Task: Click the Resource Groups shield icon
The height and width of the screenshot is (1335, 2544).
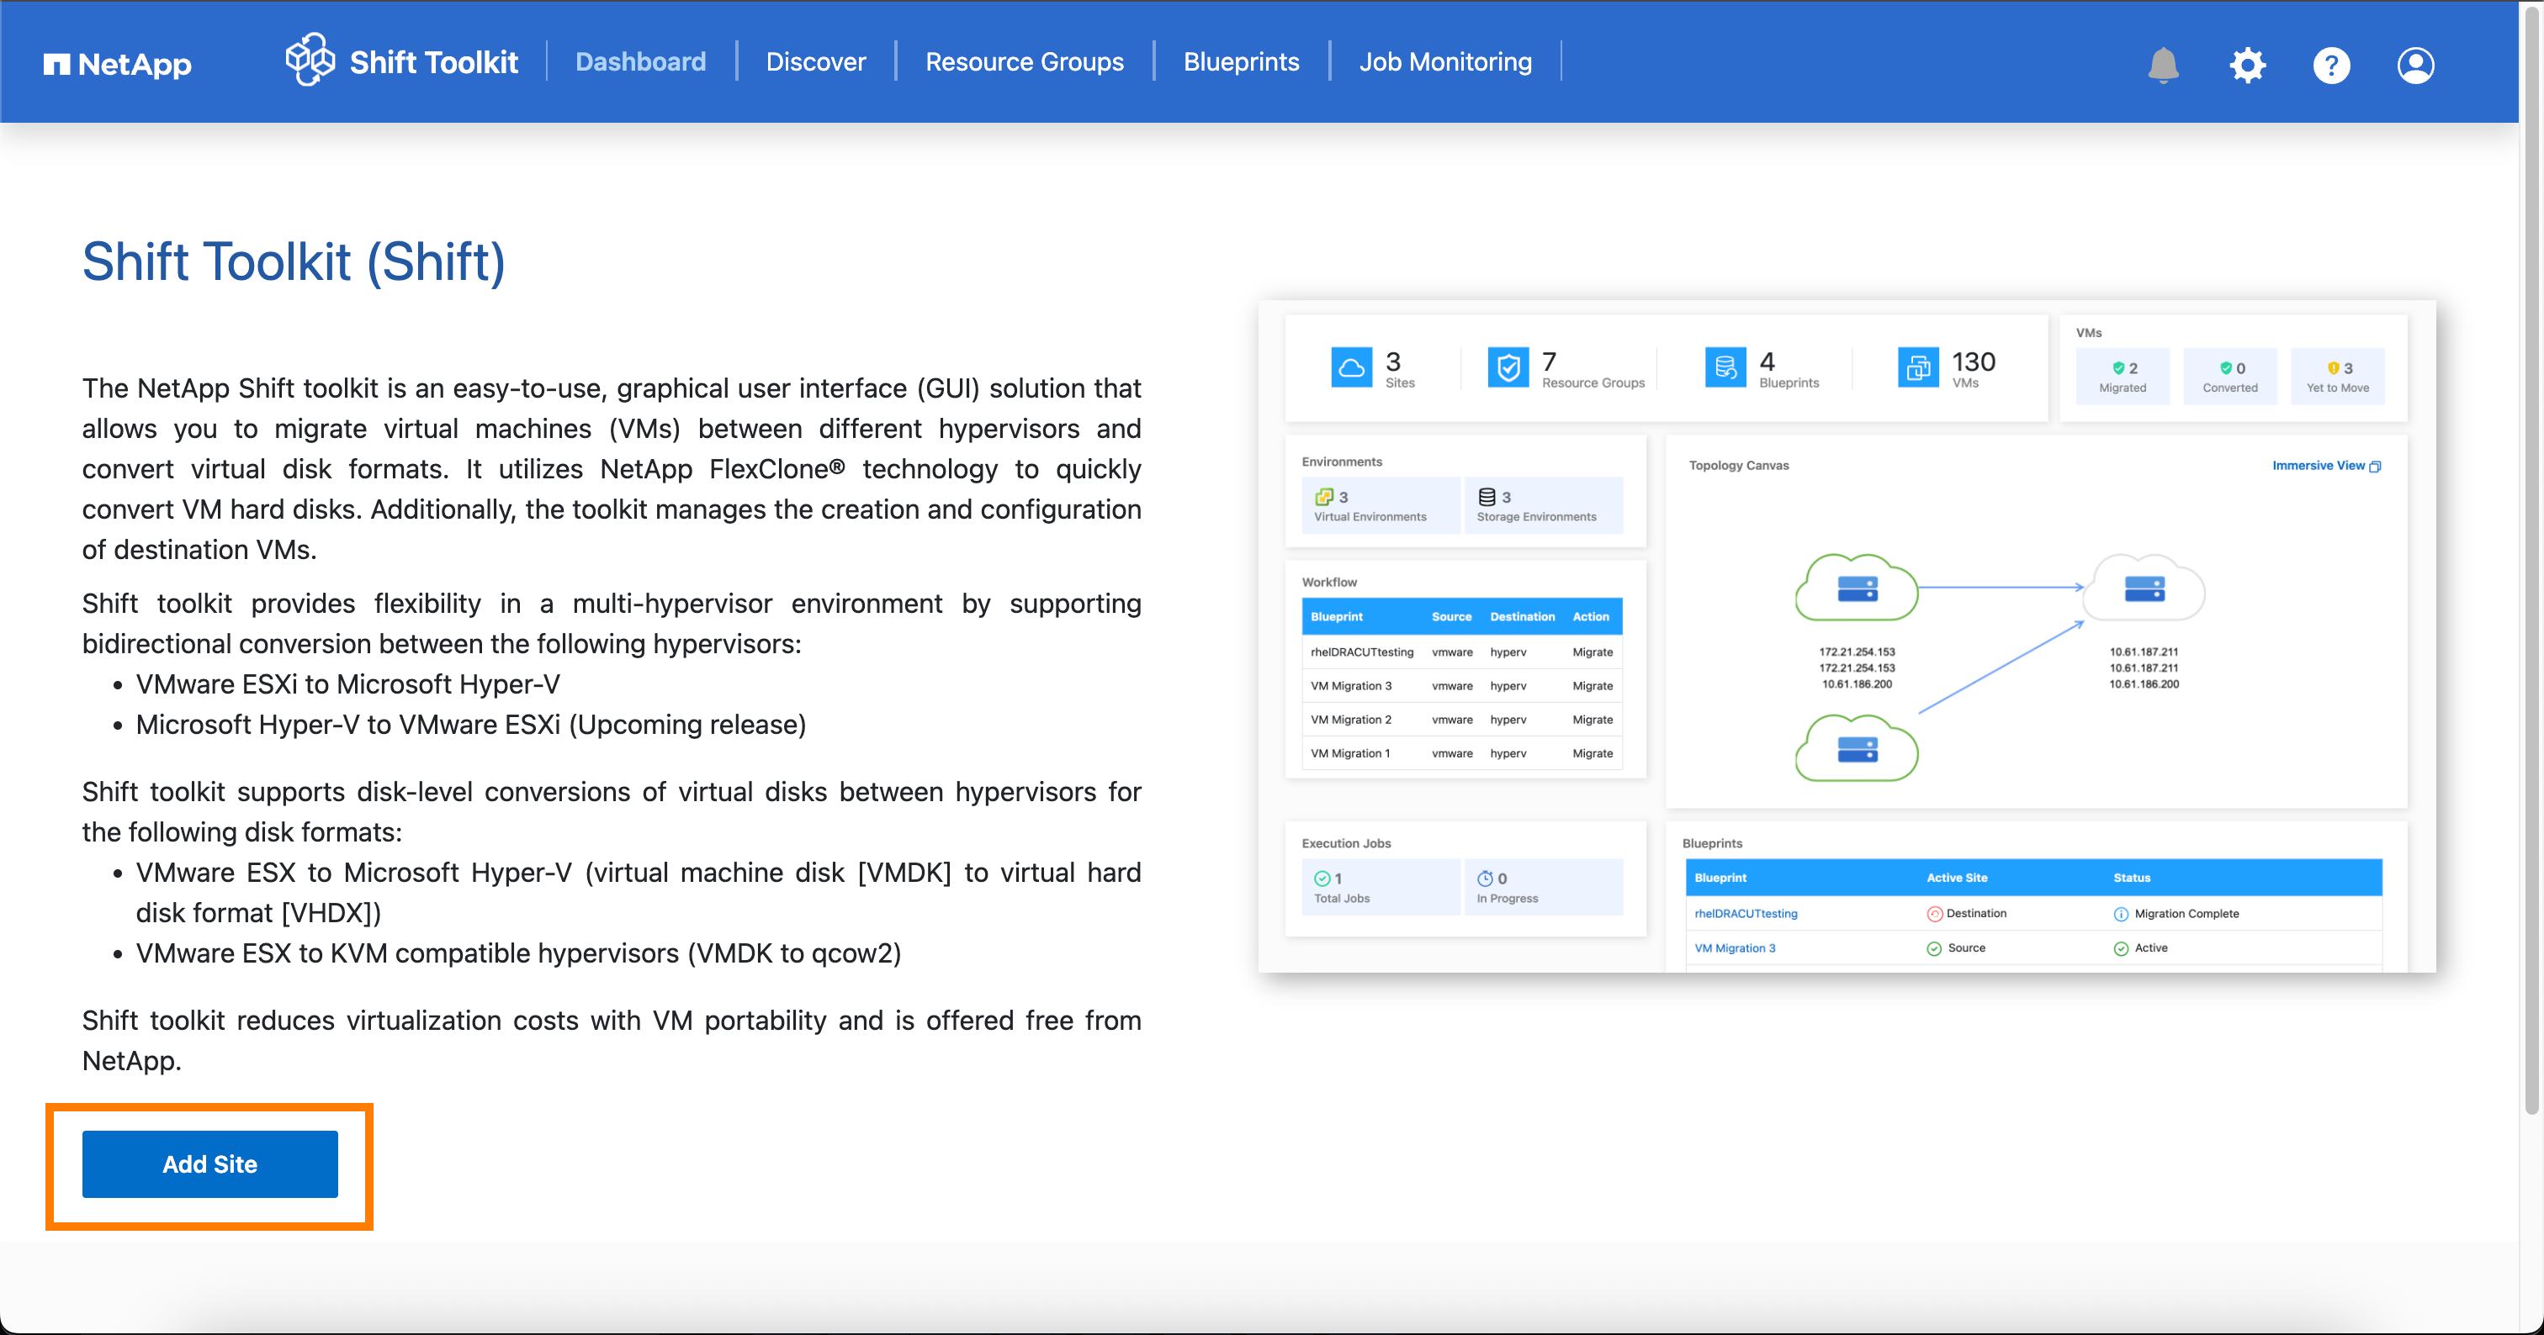Action: click(x=1508, y=368)
